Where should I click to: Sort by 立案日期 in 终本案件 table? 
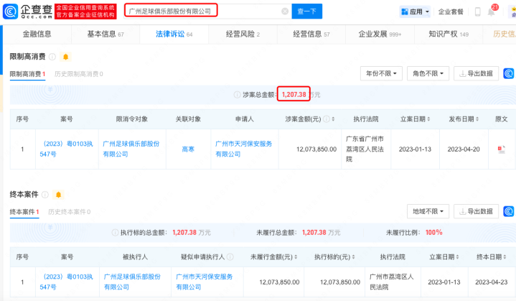457,257
